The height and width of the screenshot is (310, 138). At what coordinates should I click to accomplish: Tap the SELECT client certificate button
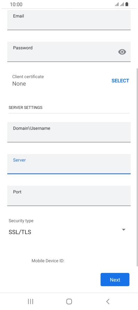[120, 81]
